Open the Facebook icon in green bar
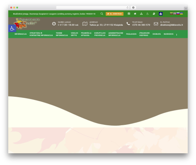The height and width of the screenshot is (165, 196). point(129,14)
